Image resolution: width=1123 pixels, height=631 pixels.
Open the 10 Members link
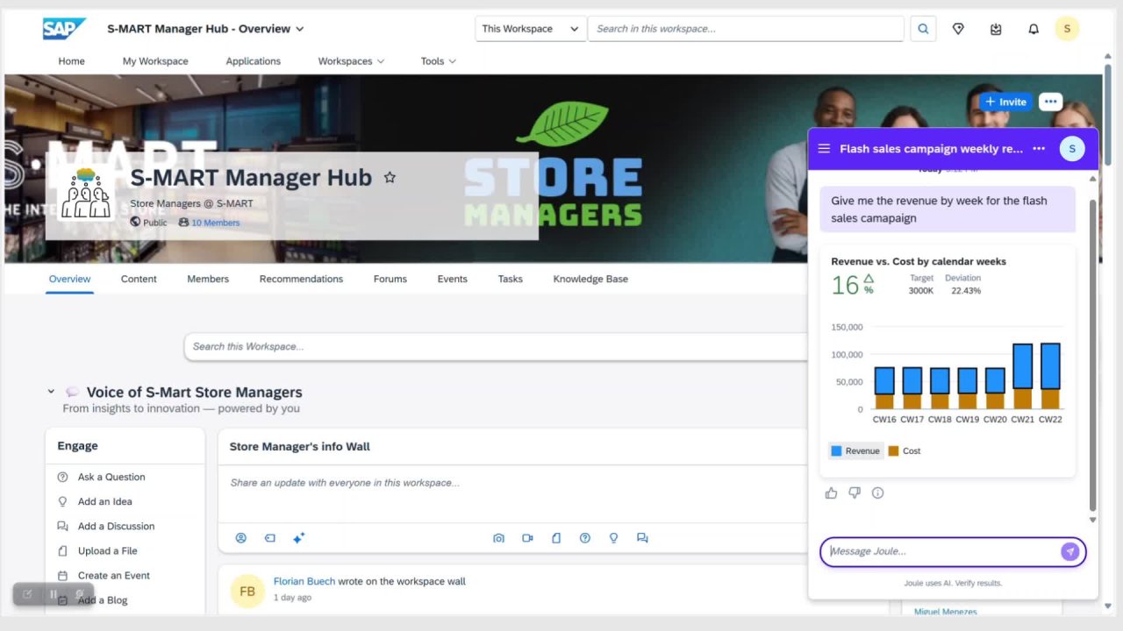click(215, 223)
